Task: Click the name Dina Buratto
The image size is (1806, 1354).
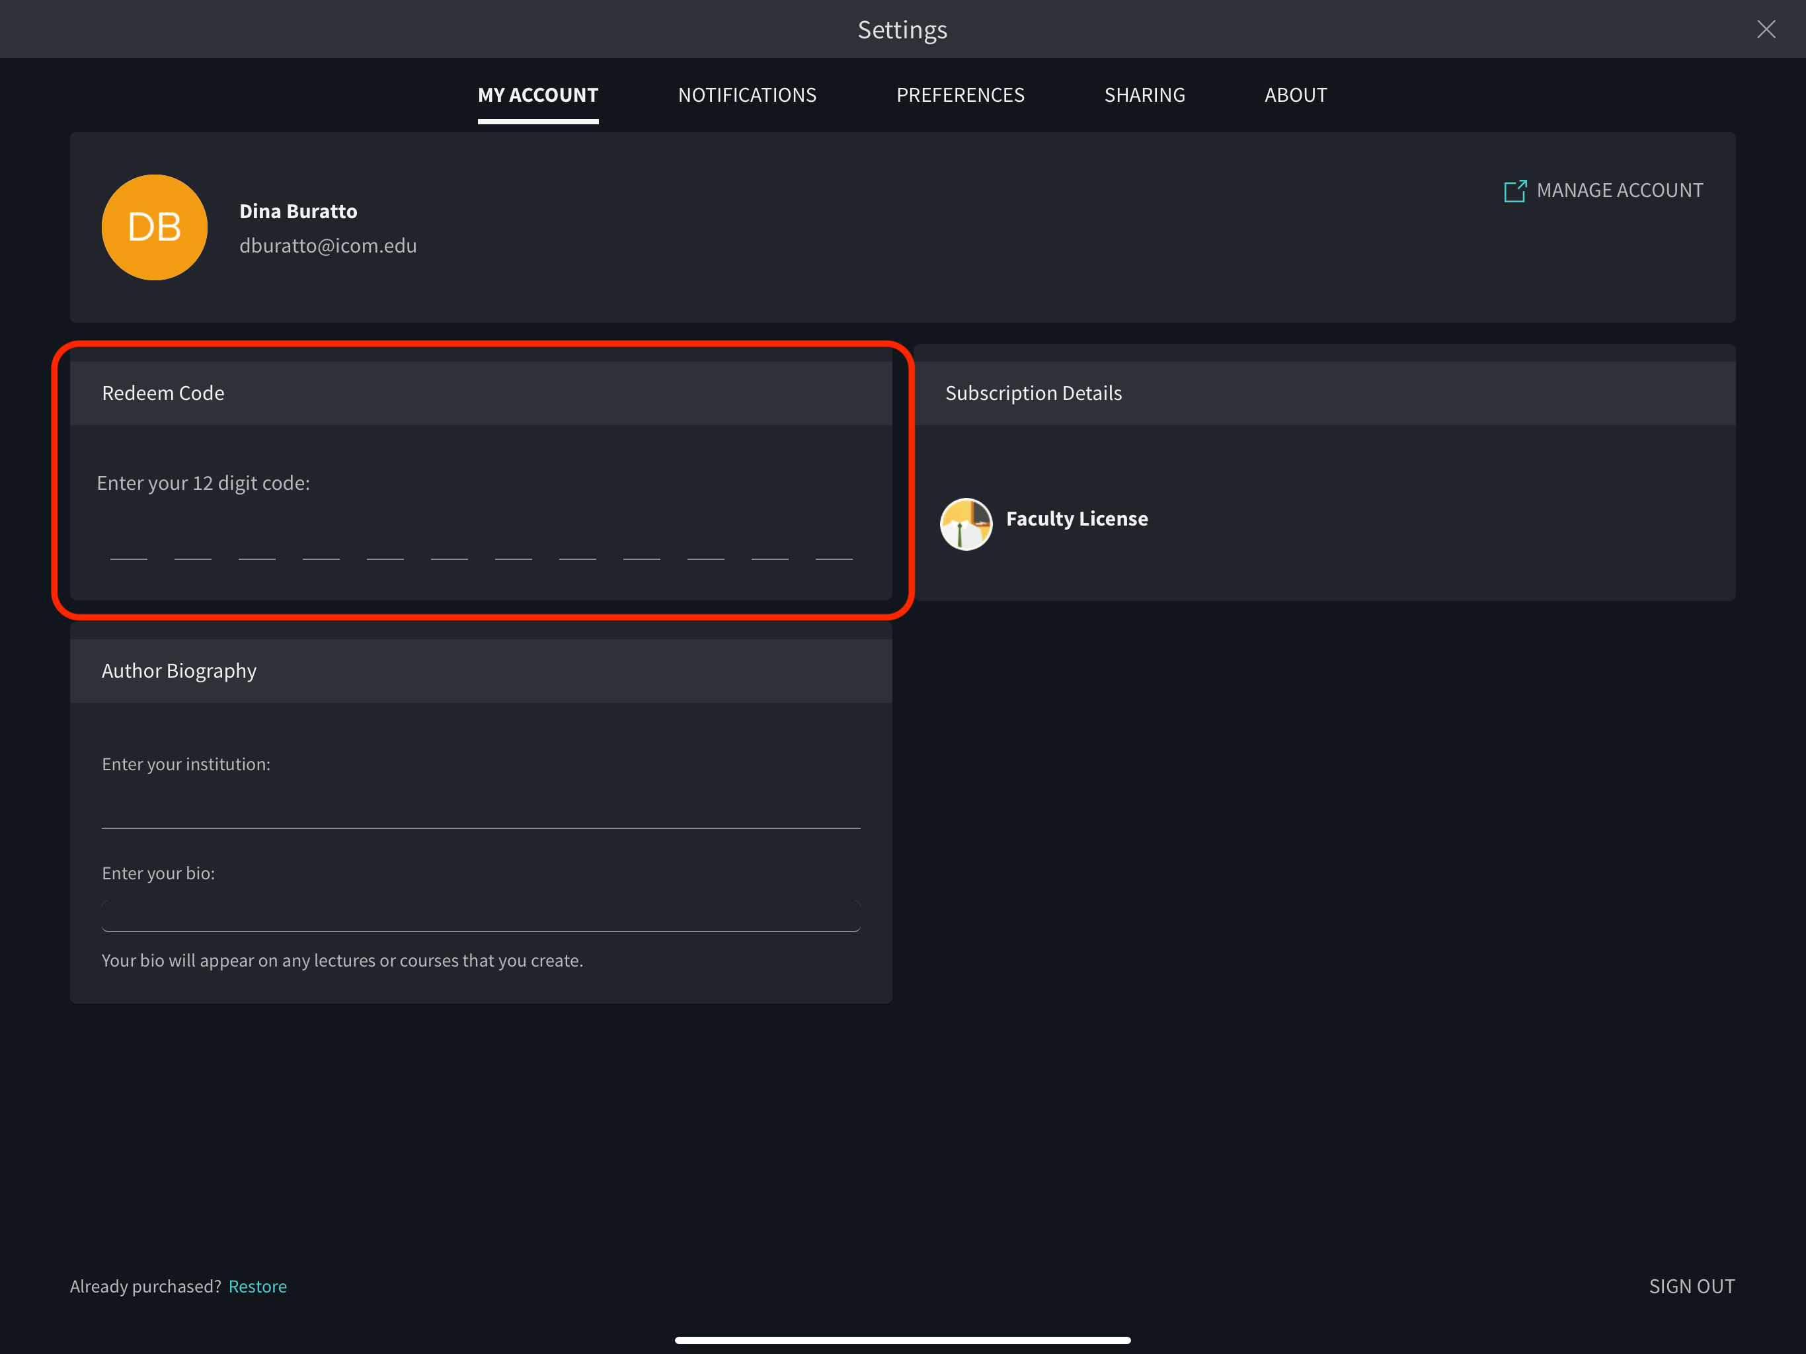Action: 298,212
